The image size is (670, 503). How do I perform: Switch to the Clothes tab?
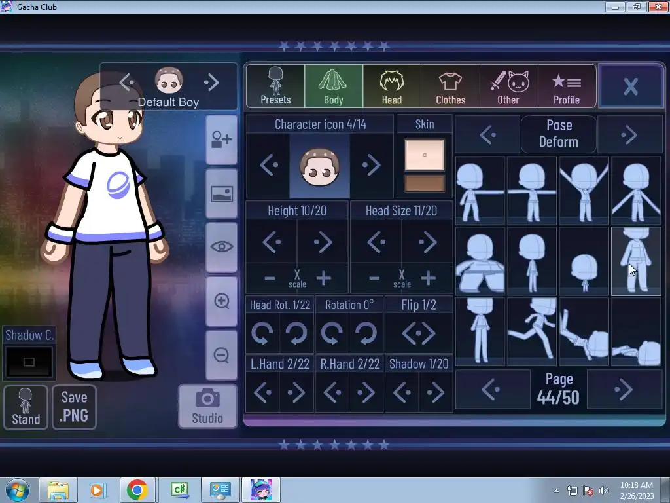[450, 86]
